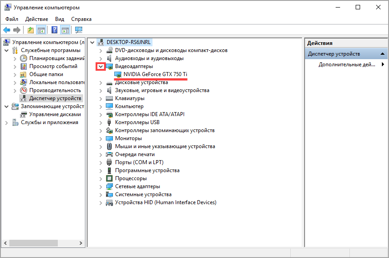The image size is (389, 258).
Task: Click Дополнительные действия in the Actions pane
Action: (347, 64)
